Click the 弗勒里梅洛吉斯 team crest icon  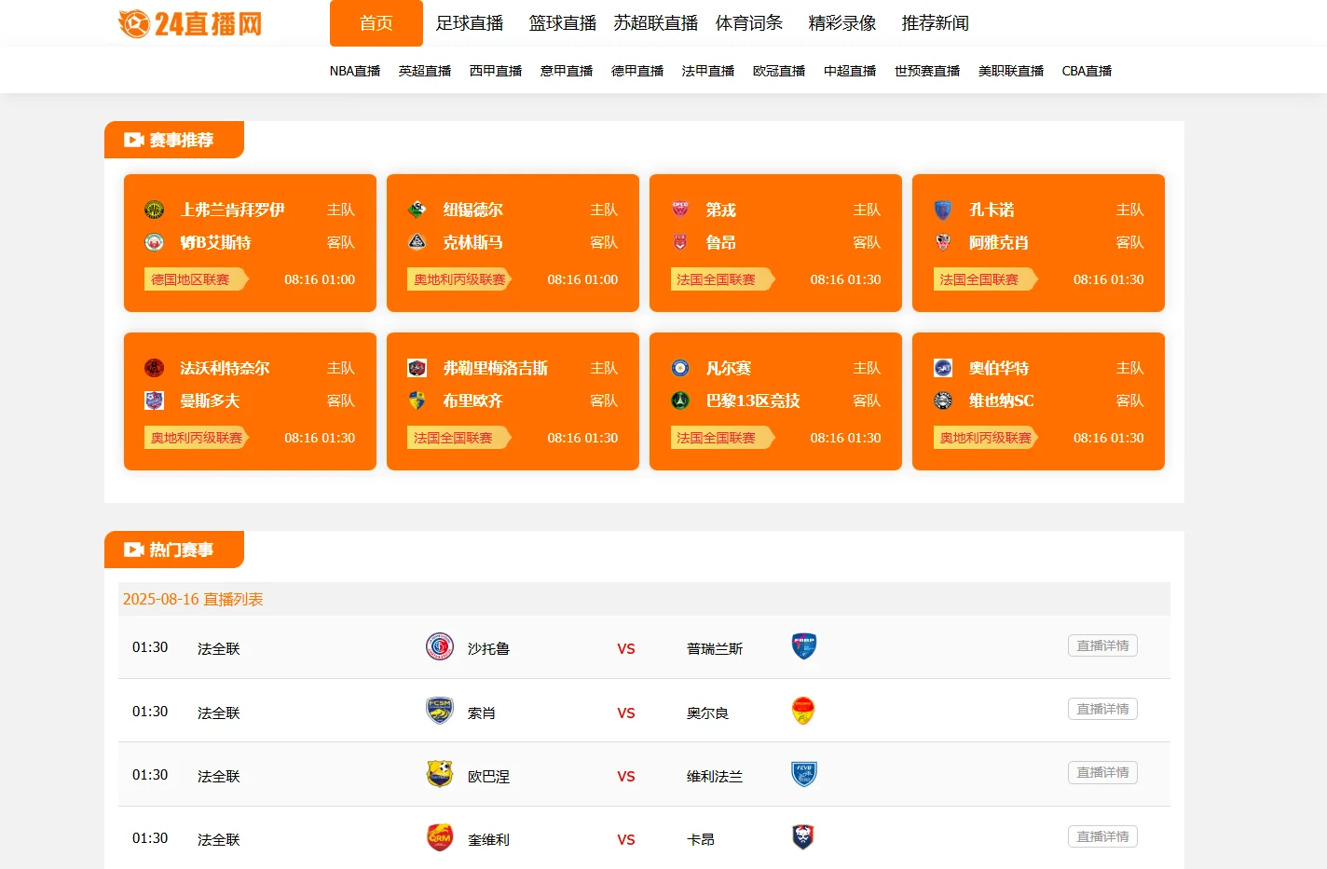coord(417,368)
